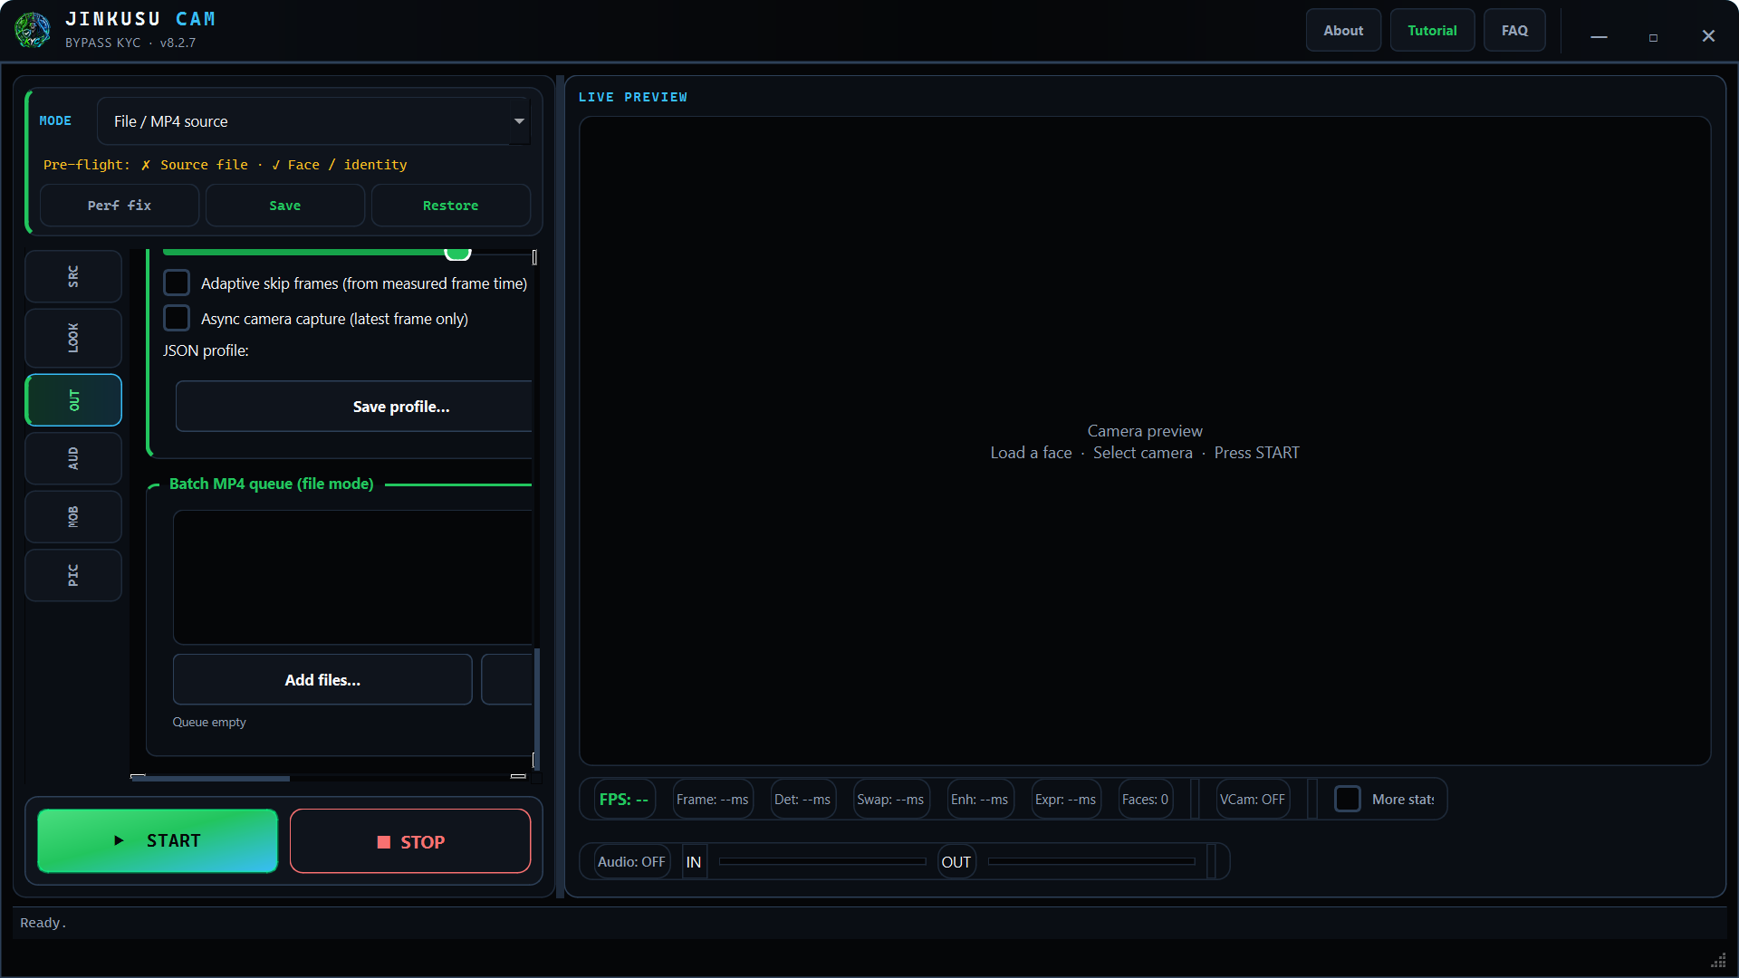The image size is (1739, 978).
Task: Click Add files... button
Action: 322,680
